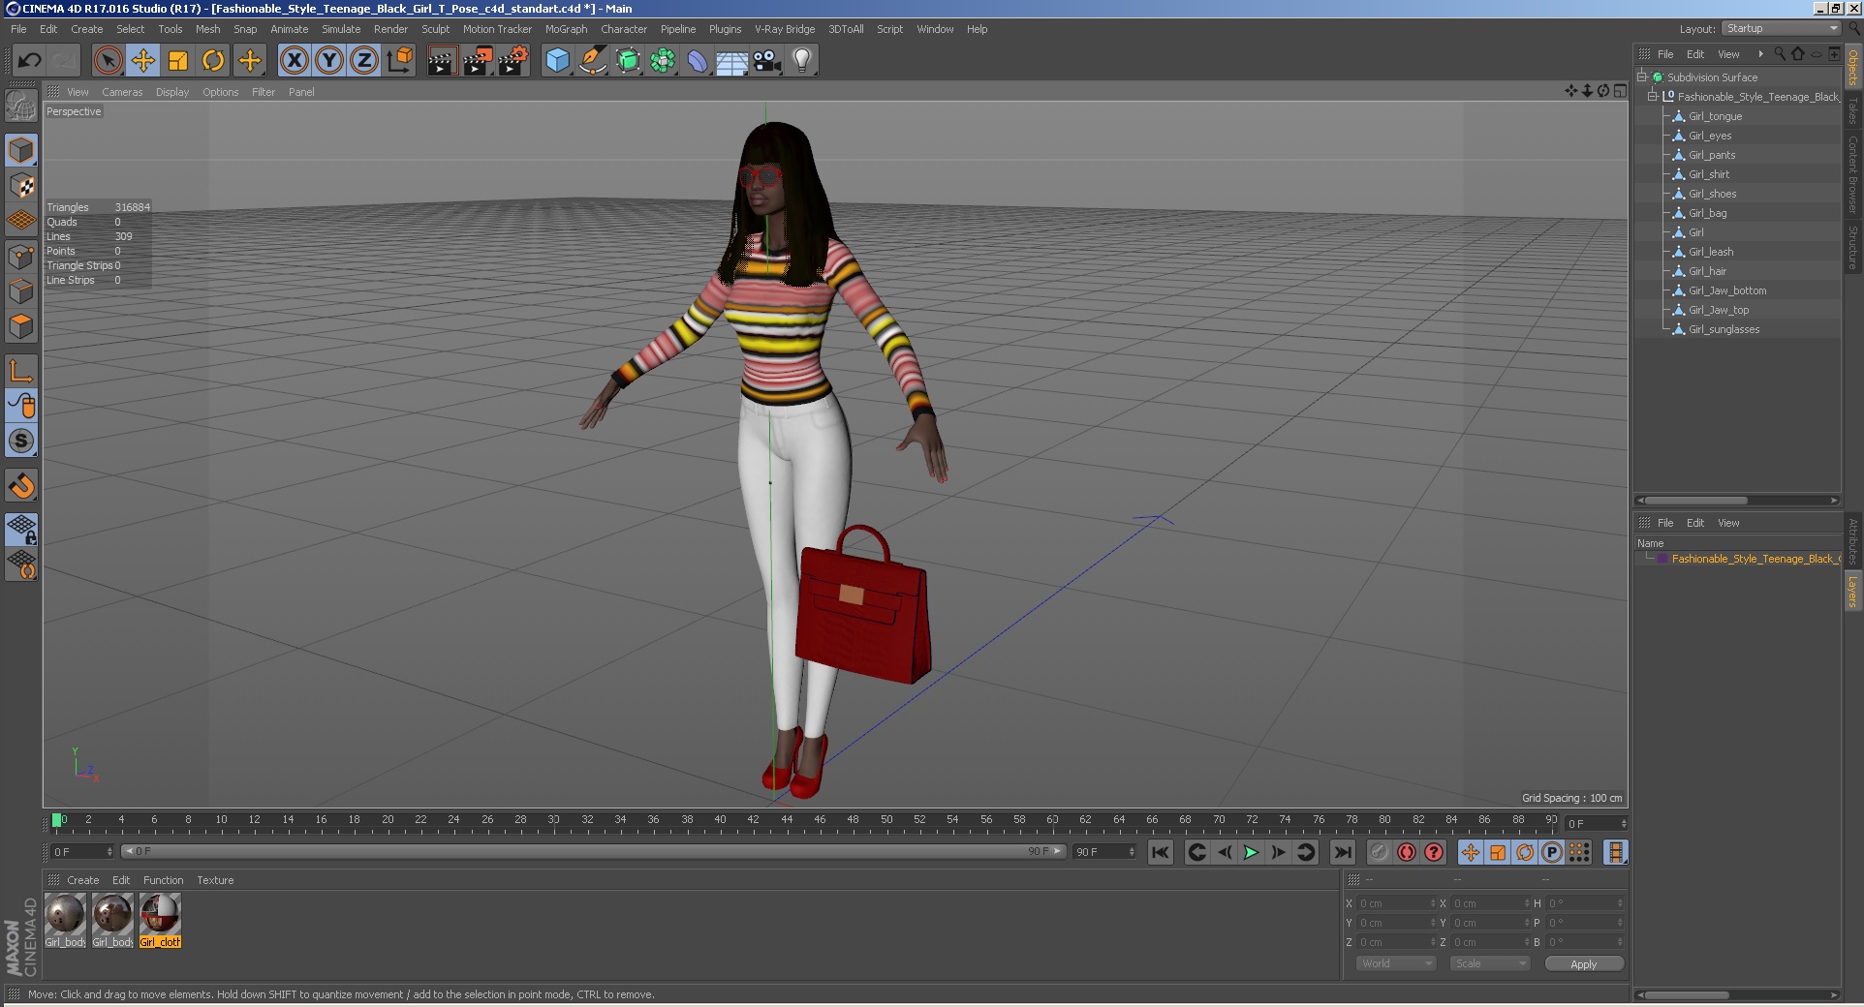This screenshot has width=1864, height=1007.
Task: Open the Character menu
Action: [624, 29]
